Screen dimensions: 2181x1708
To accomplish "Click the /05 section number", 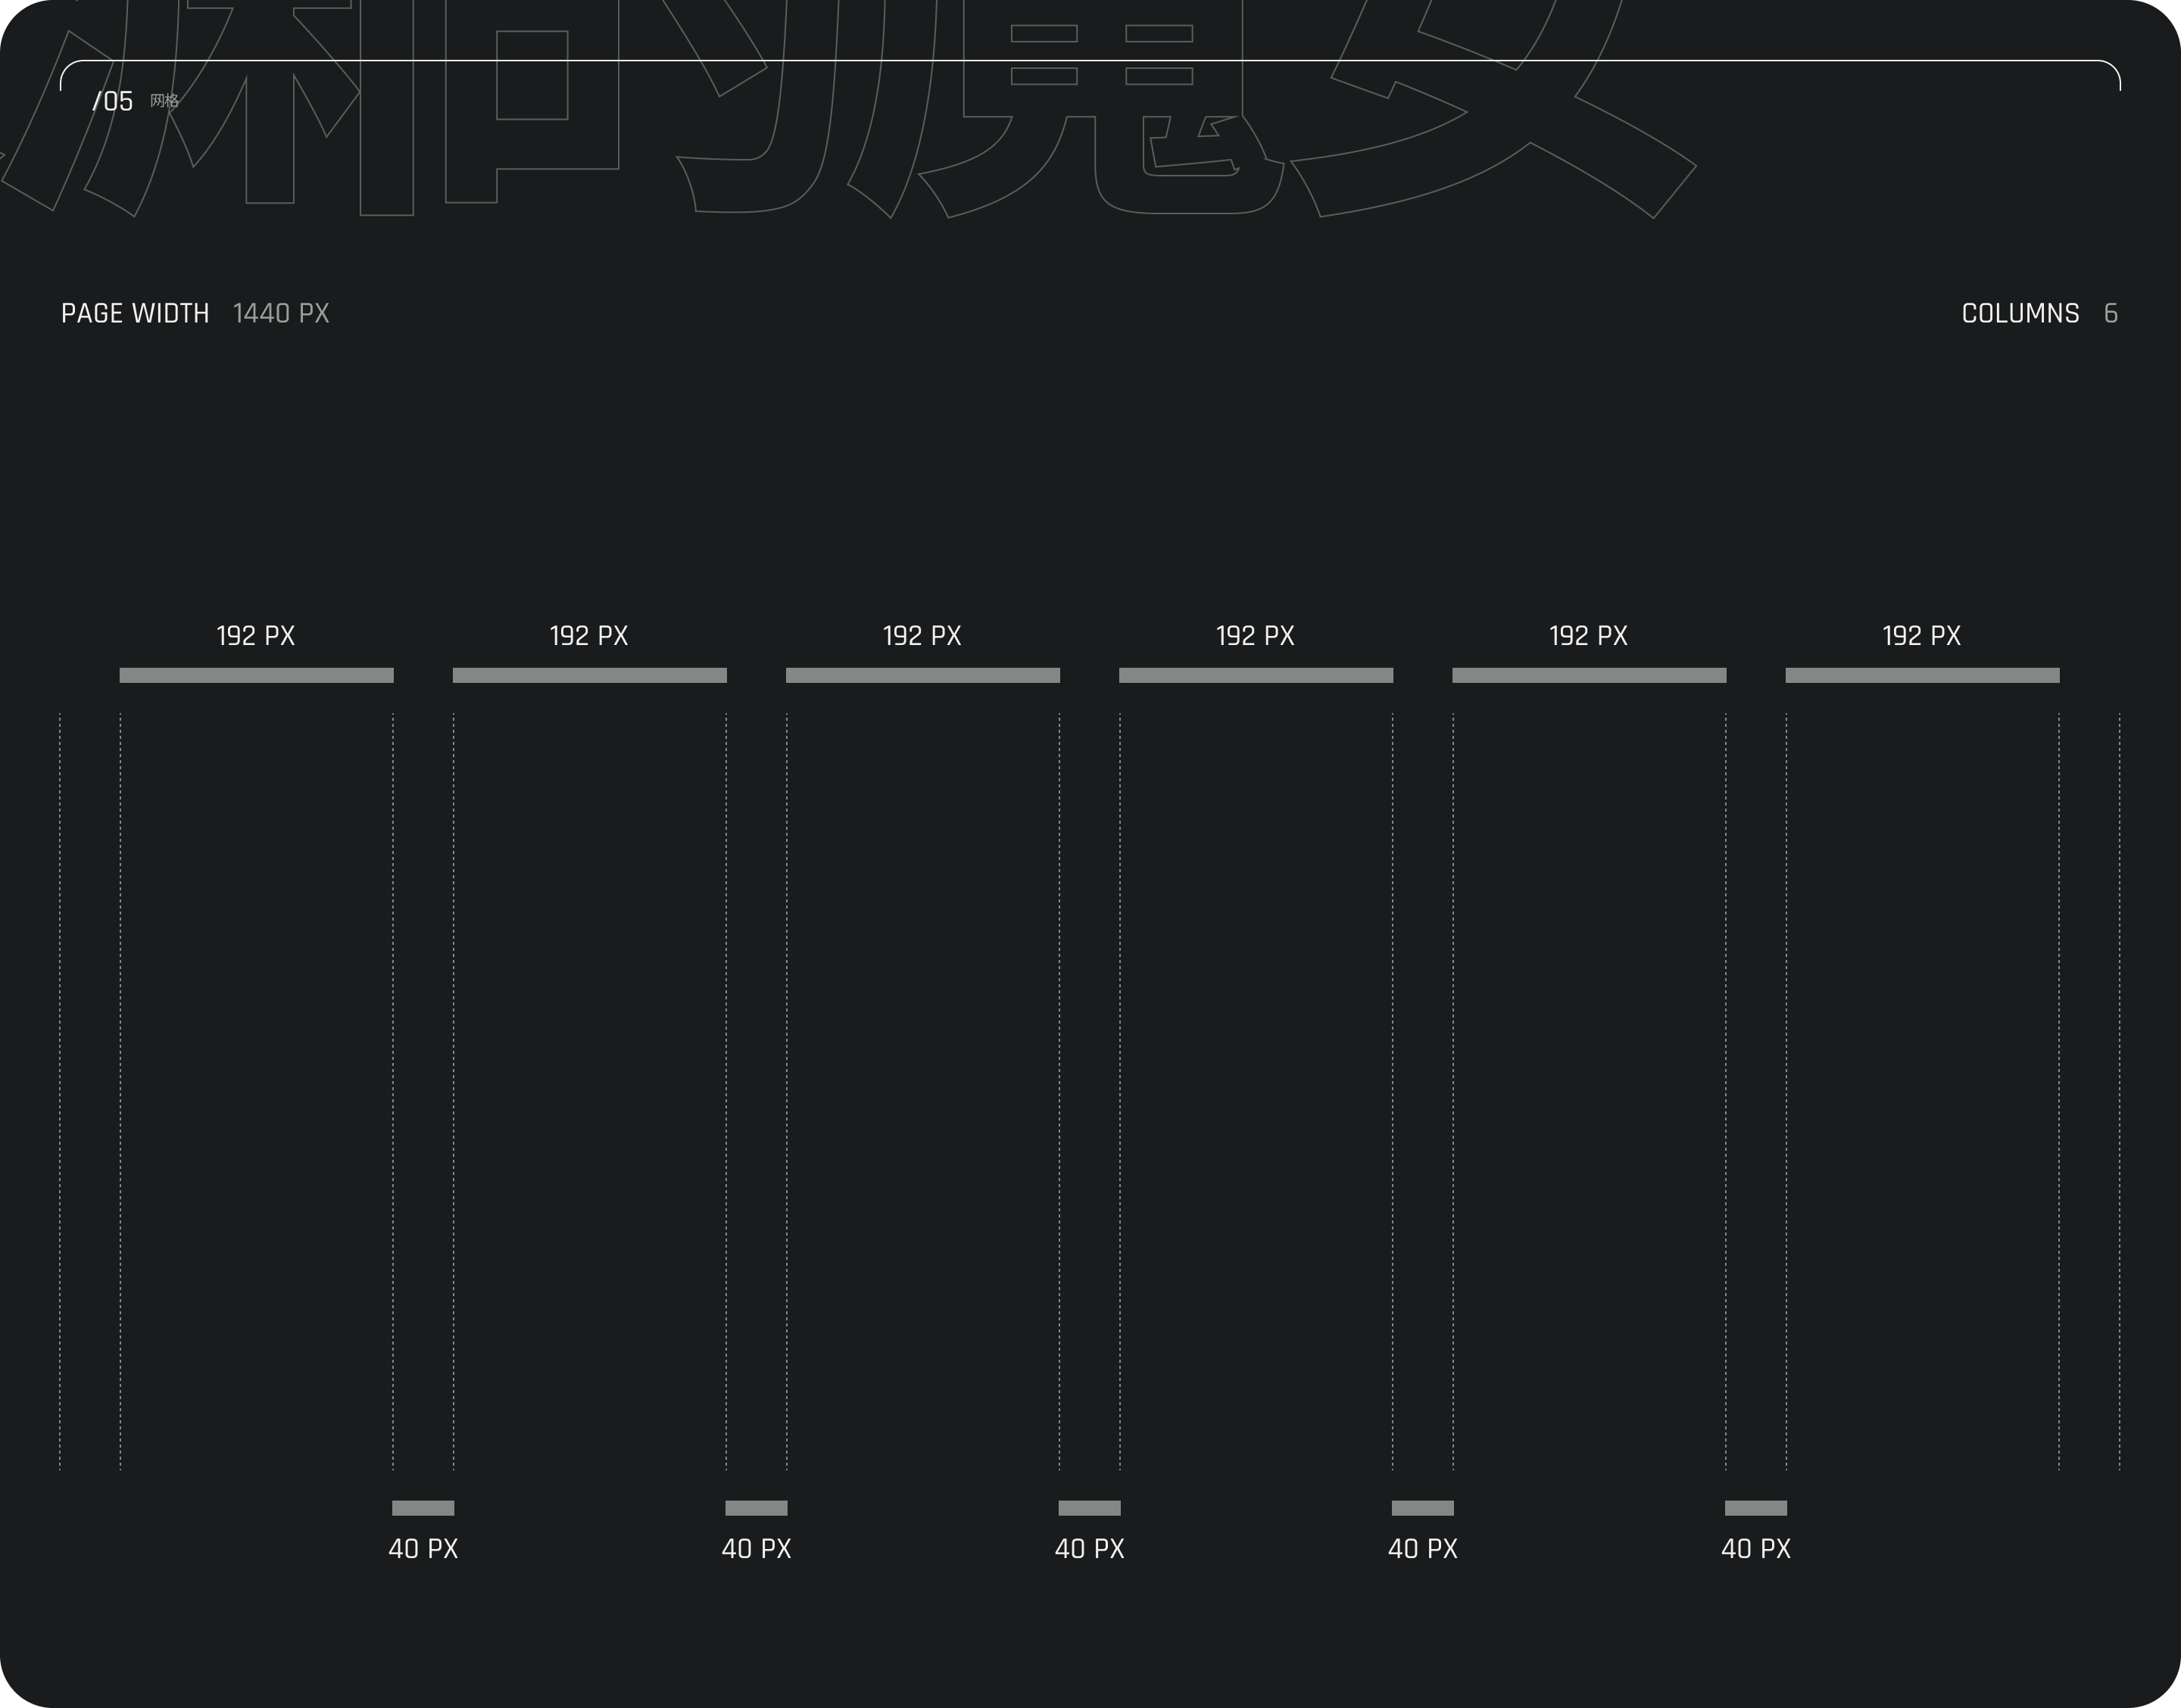I will click(x=113, y=101).
